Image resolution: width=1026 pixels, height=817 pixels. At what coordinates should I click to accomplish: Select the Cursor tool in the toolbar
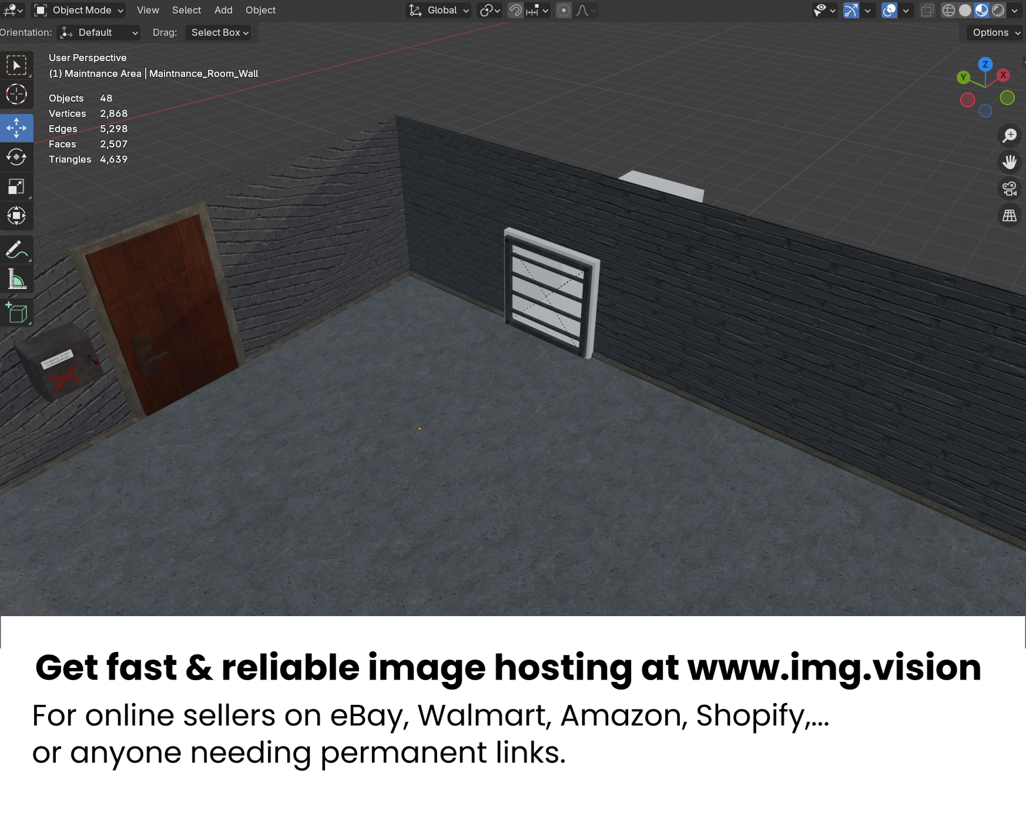coord(16,95)
